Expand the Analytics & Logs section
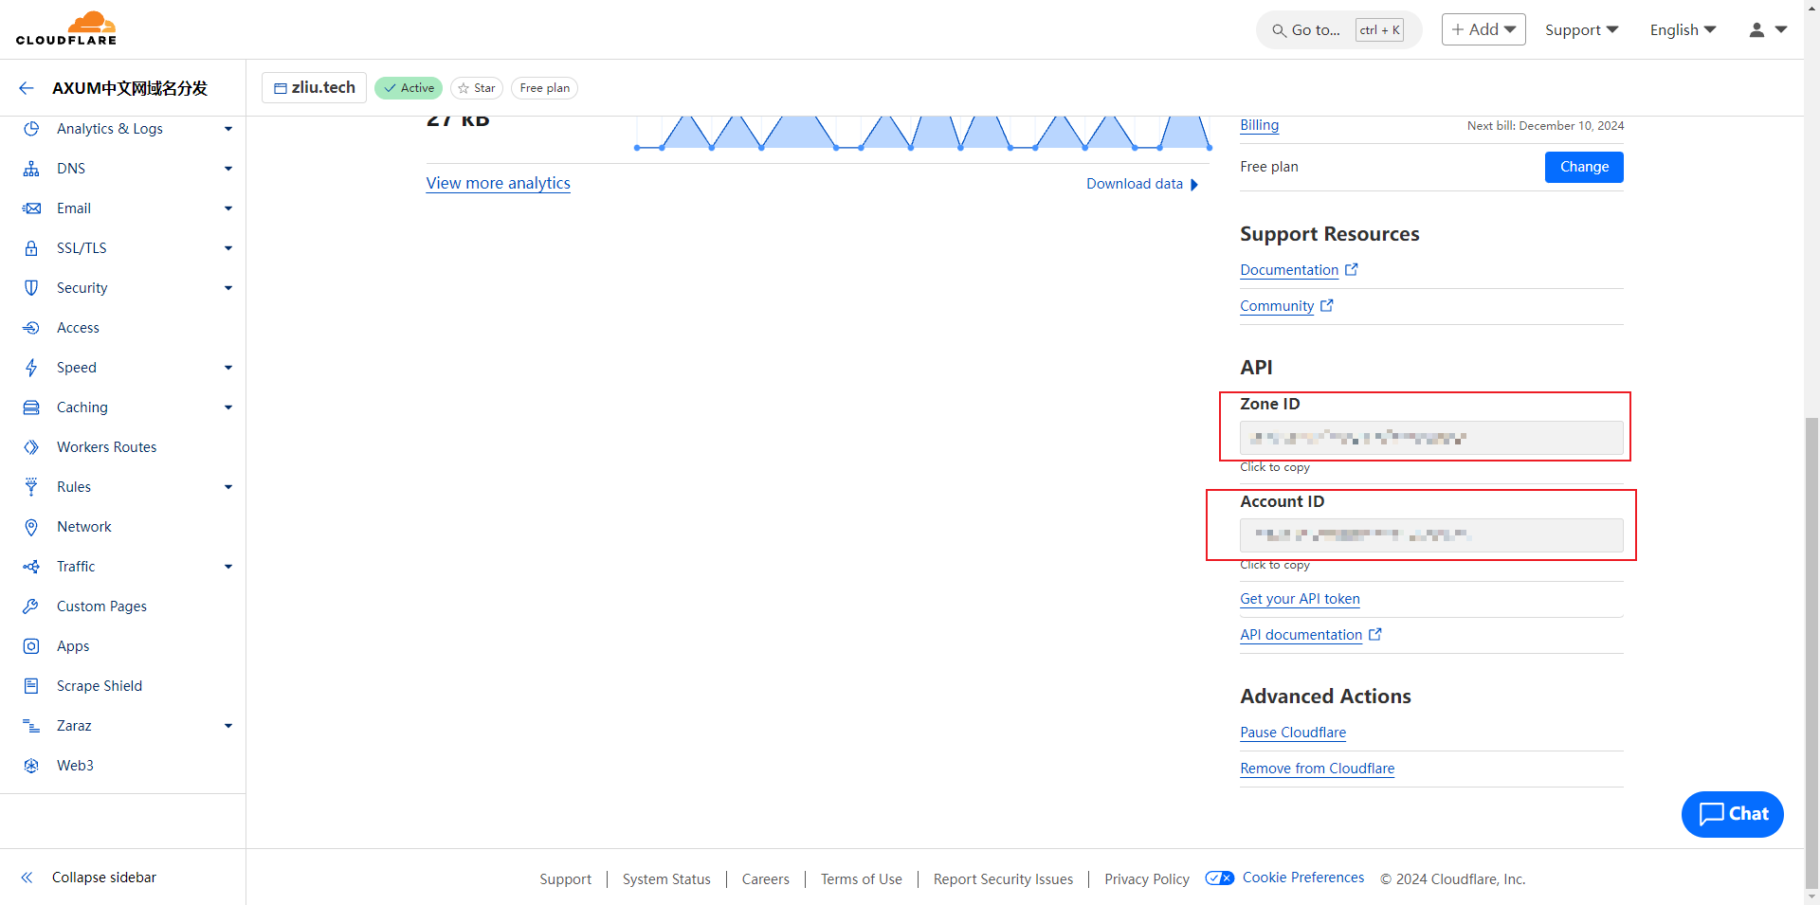This screenshot has height=905, width=1820. click(228, 129)
